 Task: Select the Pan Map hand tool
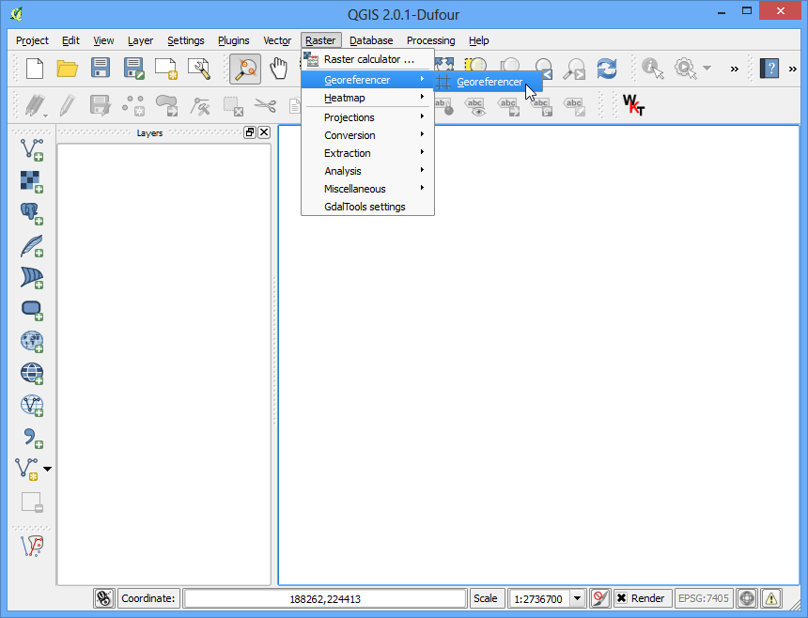point(278,69)
